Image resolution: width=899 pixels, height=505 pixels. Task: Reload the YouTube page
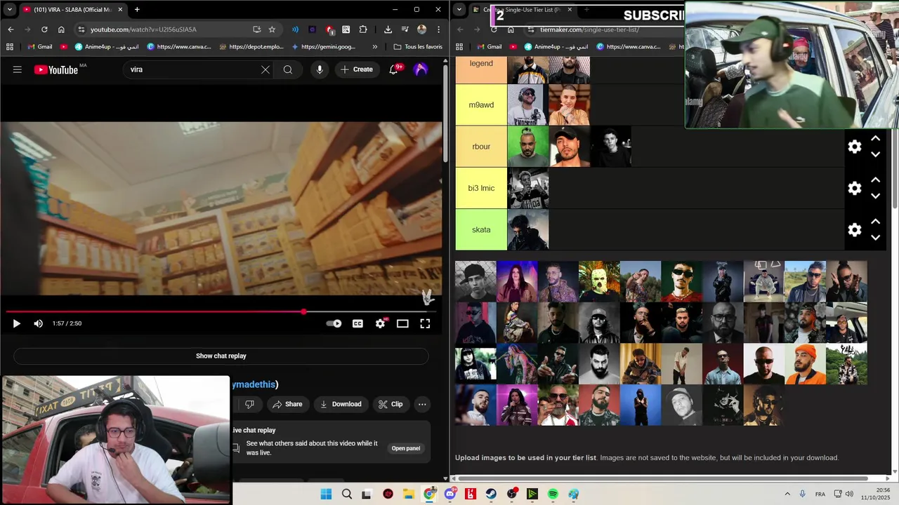[44, 29]
